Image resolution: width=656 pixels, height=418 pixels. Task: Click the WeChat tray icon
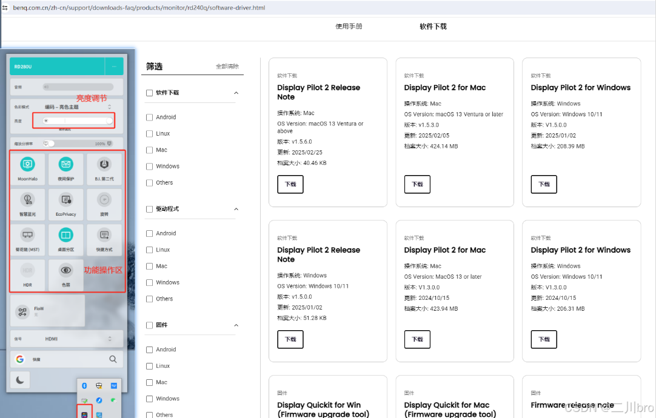pos(113,400)
